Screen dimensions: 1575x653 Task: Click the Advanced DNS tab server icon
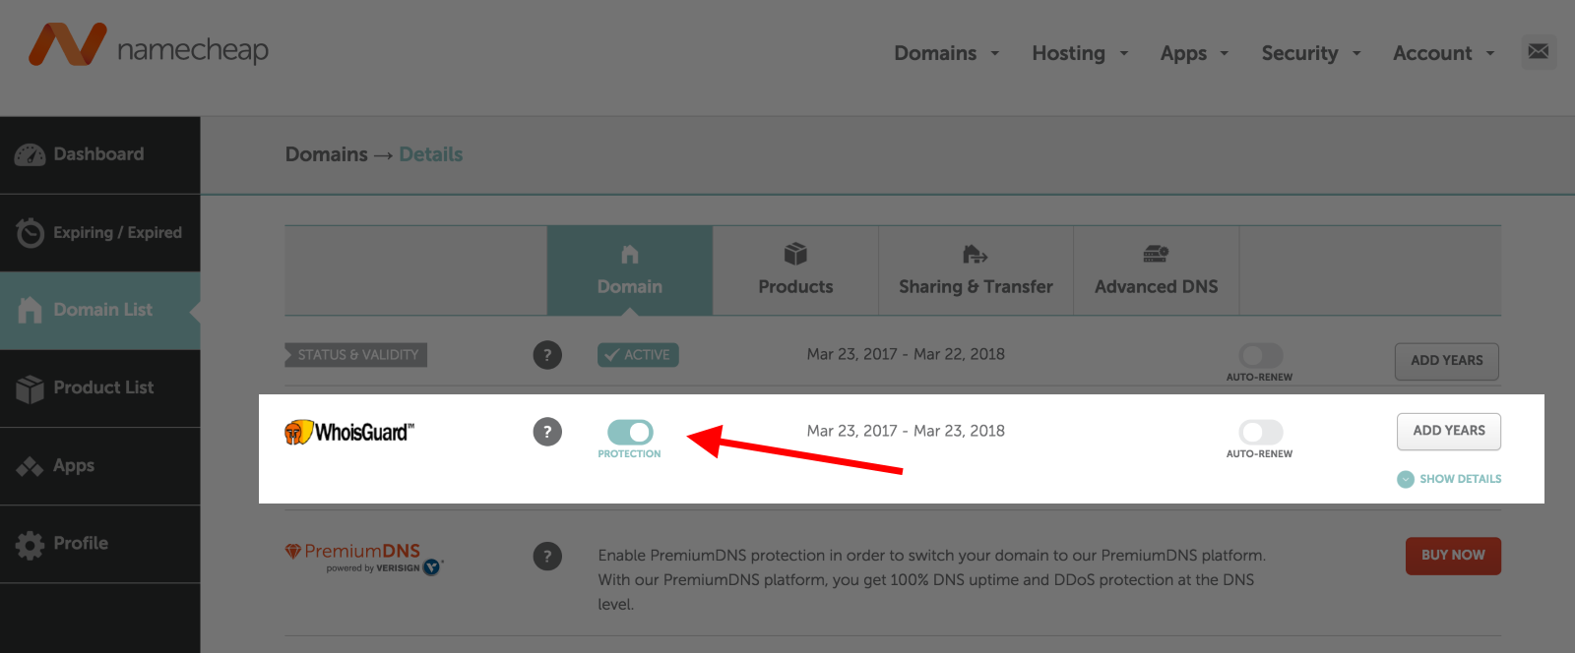point(1156,255)
